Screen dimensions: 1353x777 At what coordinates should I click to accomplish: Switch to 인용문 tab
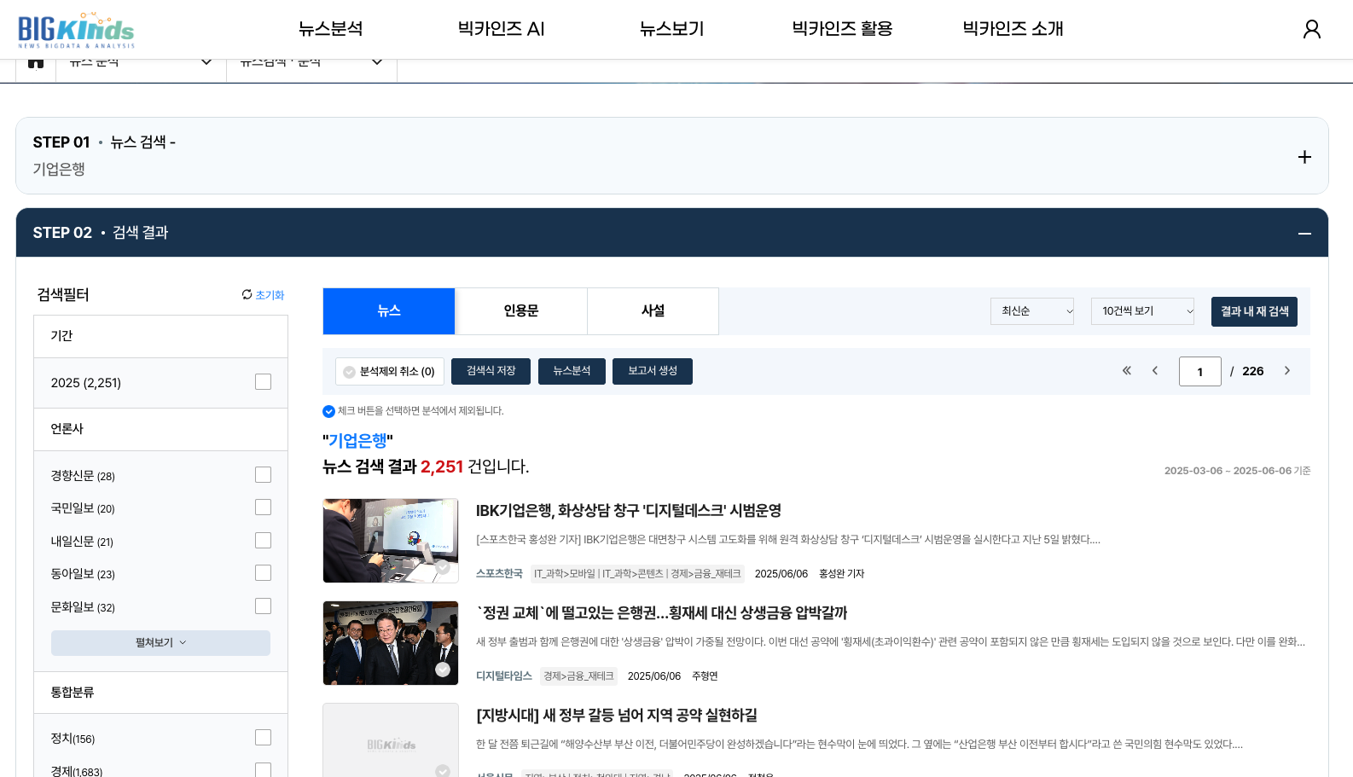pyautogui.click(x=521, y=311)
